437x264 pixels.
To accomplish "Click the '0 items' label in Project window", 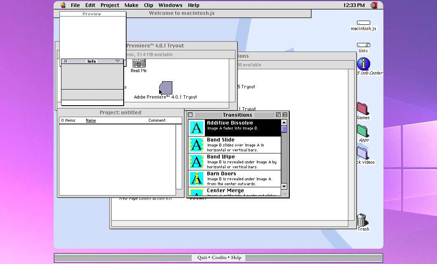I will (x=68, y=120).
